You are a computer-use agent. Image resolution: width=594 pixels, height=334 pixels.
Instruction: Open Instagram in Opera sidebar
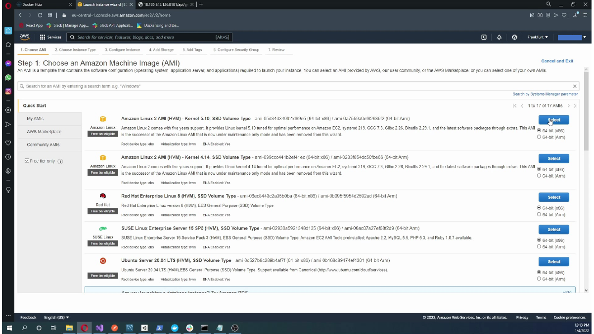8,91
